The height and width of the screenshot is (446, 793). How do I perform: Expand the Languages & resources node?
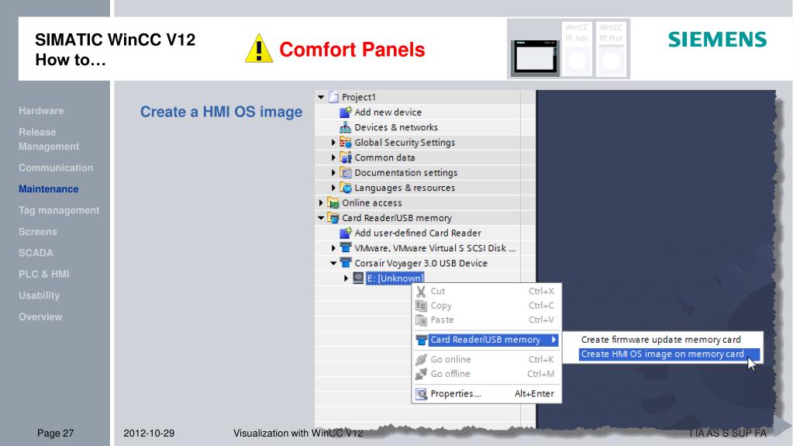[333, 188]
